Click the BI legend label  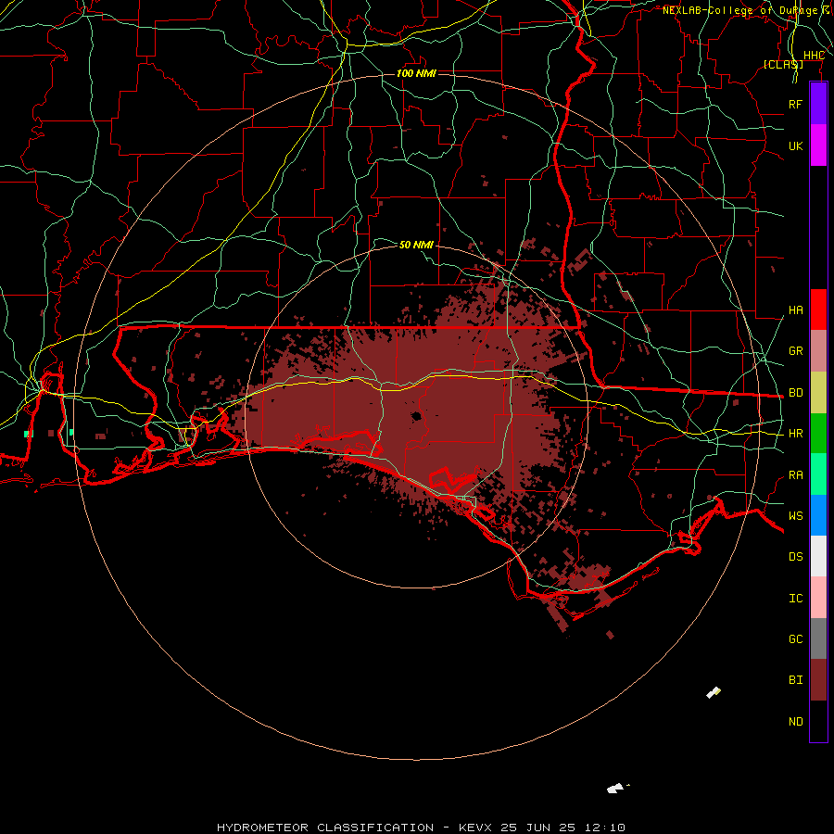click(796, 680)
